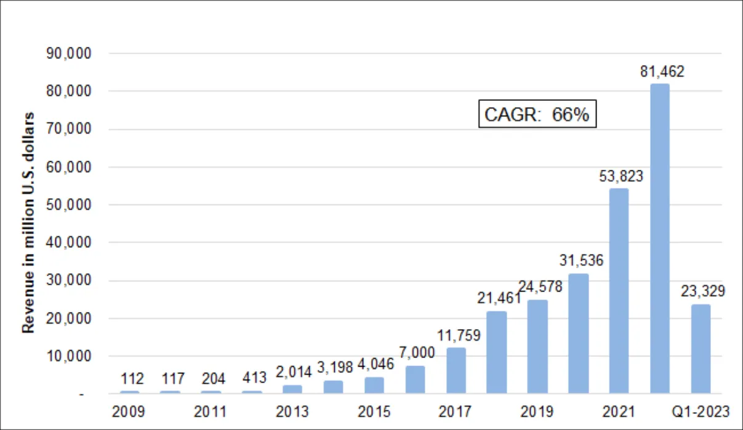Click the 50,000 y-axis label
This screenshot has width=743, height=430.
coord(70,205)
